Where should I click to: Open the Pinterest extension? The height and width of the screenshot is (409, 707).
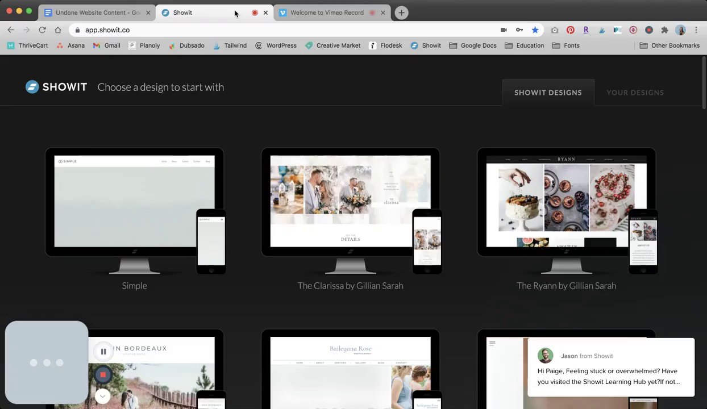571,30
